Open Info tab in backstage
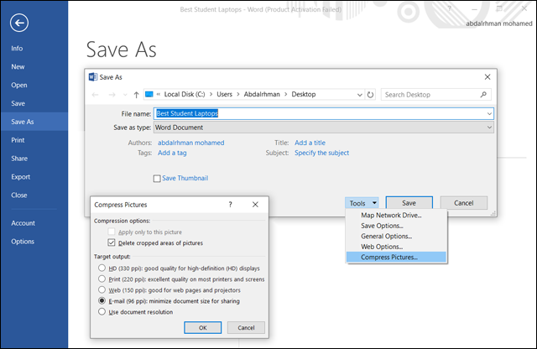 click(34, 49)
